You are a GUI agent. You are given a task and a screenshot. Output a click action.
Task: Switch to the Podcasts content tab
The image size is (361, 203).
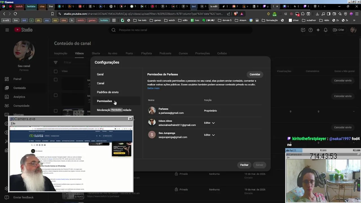tap(165, 53)
